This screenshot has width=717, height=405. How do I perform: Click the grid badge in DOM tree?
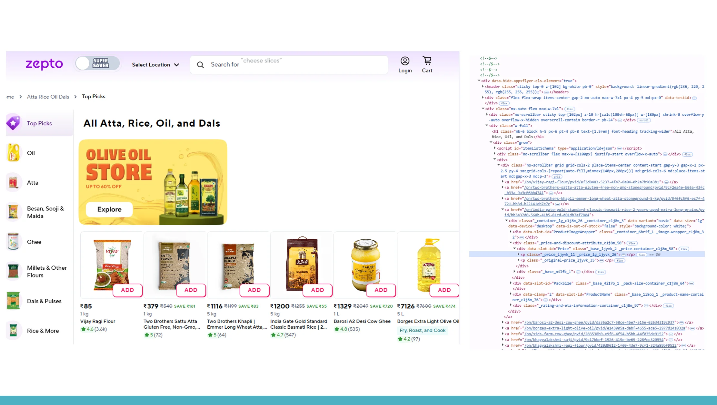557,177
